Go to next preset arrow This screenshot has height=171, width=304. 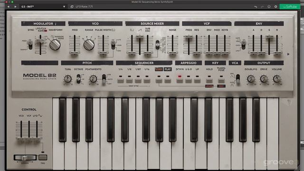point(15,7)
